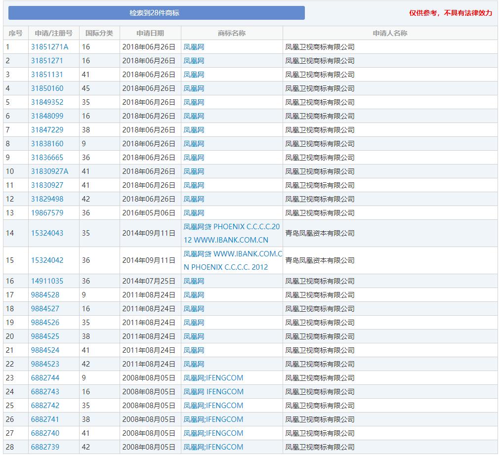This screenshot has height=456, width=502.
Task: Open registration number 31850160
Action: tap(47, 88)
